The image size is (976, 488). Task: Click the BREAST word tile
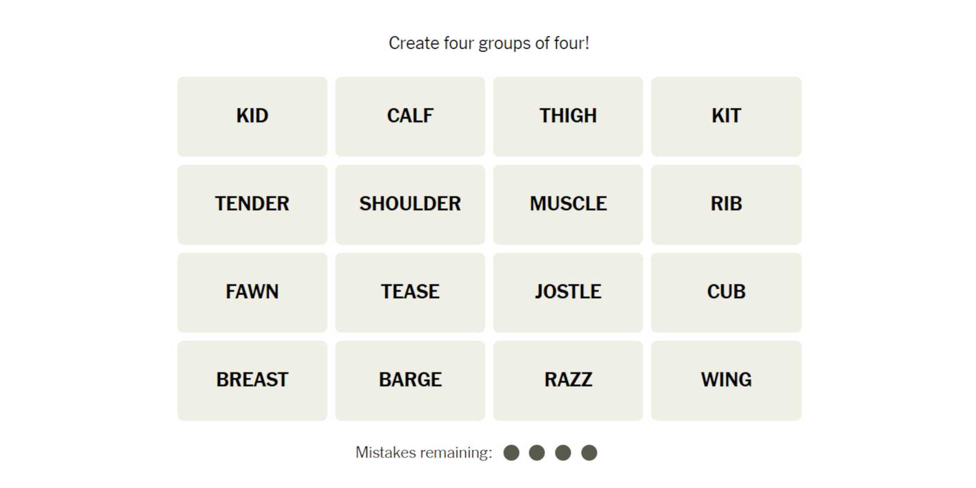tap(252, 380)
